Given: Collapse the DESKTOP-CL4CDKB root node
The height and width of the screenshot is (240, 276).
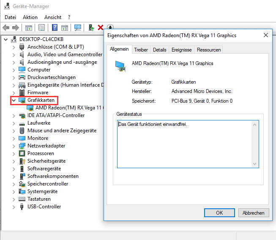Looking at the screenshot, I should 6,39.
